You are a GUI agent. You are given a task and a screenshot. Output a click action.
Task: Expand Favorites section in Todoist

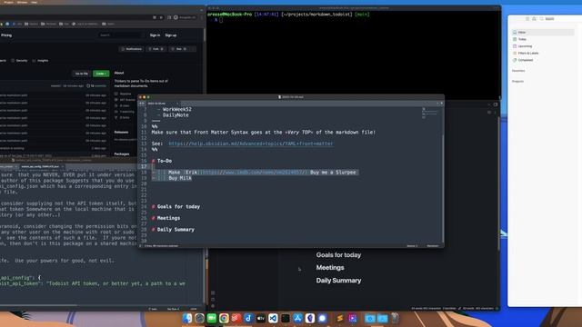(x=518, y=71)
